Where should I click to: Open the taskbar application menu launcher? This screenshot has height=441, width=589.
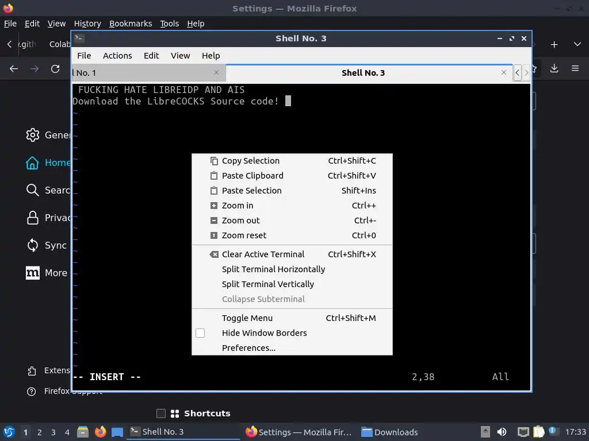(9, 432)
